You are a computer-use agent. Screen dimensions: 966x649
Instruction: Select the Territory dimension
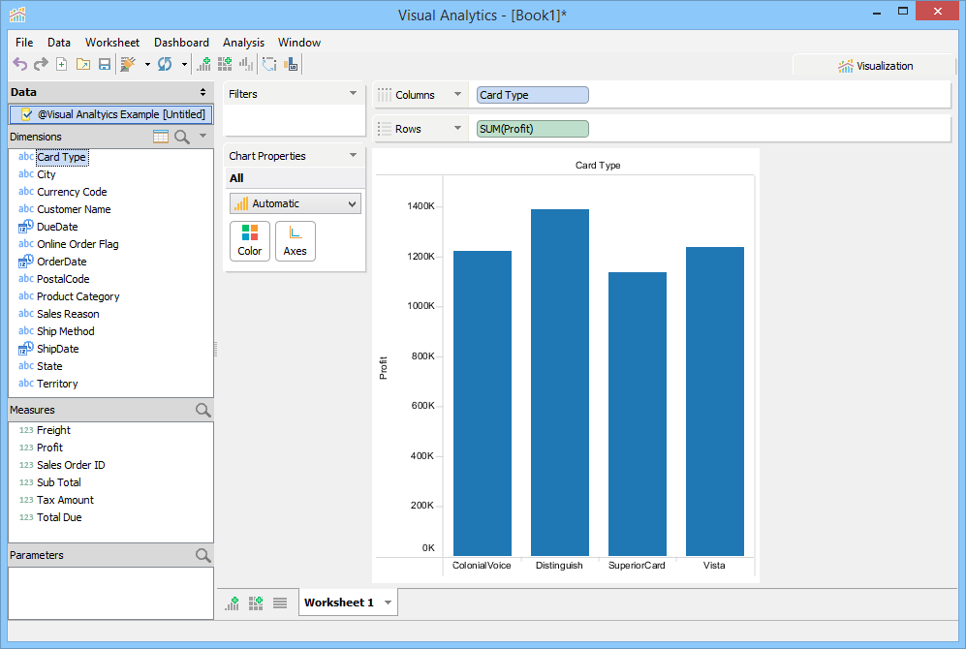pos(57,384)
